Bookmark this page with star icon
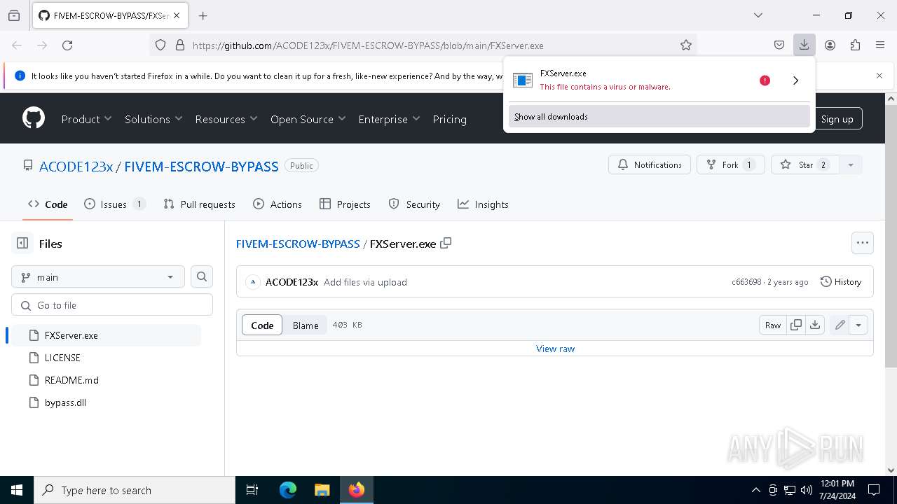Image resolution: width=897 pixels, height=504 pixels. coord(686,45)
